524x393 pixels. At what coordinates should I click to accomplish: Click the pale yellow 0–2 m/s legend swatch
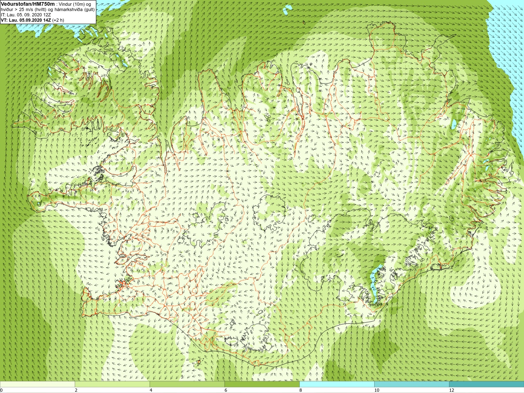[37, 384]
